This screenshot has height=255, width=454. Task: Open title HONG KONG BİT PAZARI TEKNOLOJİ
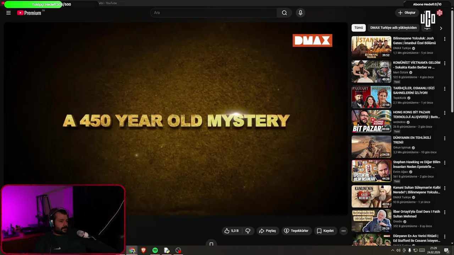(416, 114)
